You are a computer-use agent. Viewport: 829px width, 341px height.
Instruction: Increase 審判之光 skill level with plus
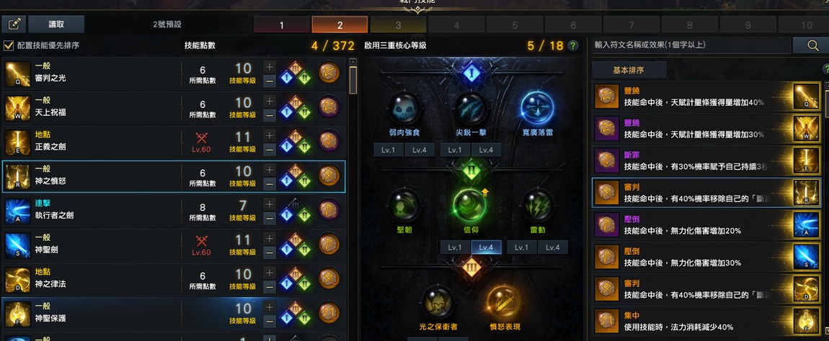pos(269,67)
